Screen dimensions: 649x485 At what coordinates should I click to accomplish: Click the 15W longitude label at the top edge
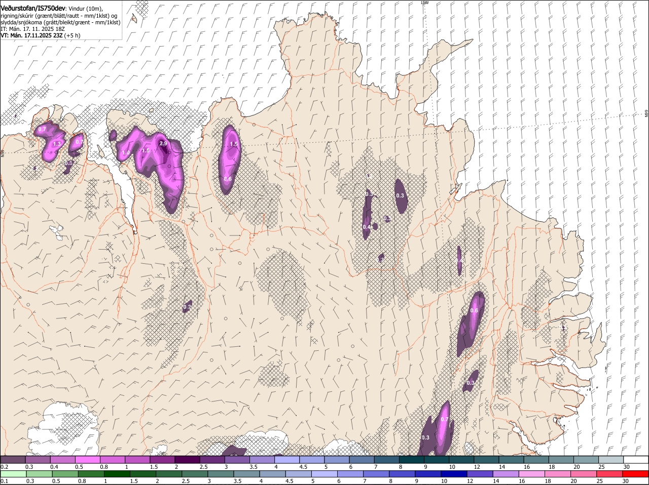pyautogui.click(x=424, y=3)
